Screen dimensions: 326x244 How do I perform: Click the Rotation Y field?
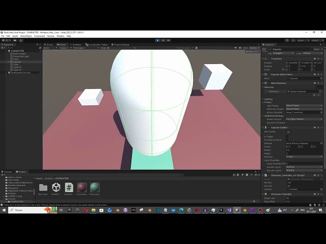[x=306, y=66]
